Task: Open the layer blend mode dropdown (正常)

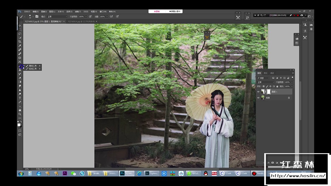Action: [266, 82]
